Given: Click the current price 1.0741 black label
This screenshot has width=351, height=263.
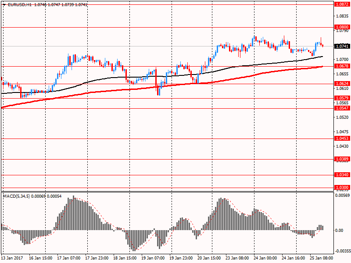Looking at the screenshot, I should click(x=342, y=46).
